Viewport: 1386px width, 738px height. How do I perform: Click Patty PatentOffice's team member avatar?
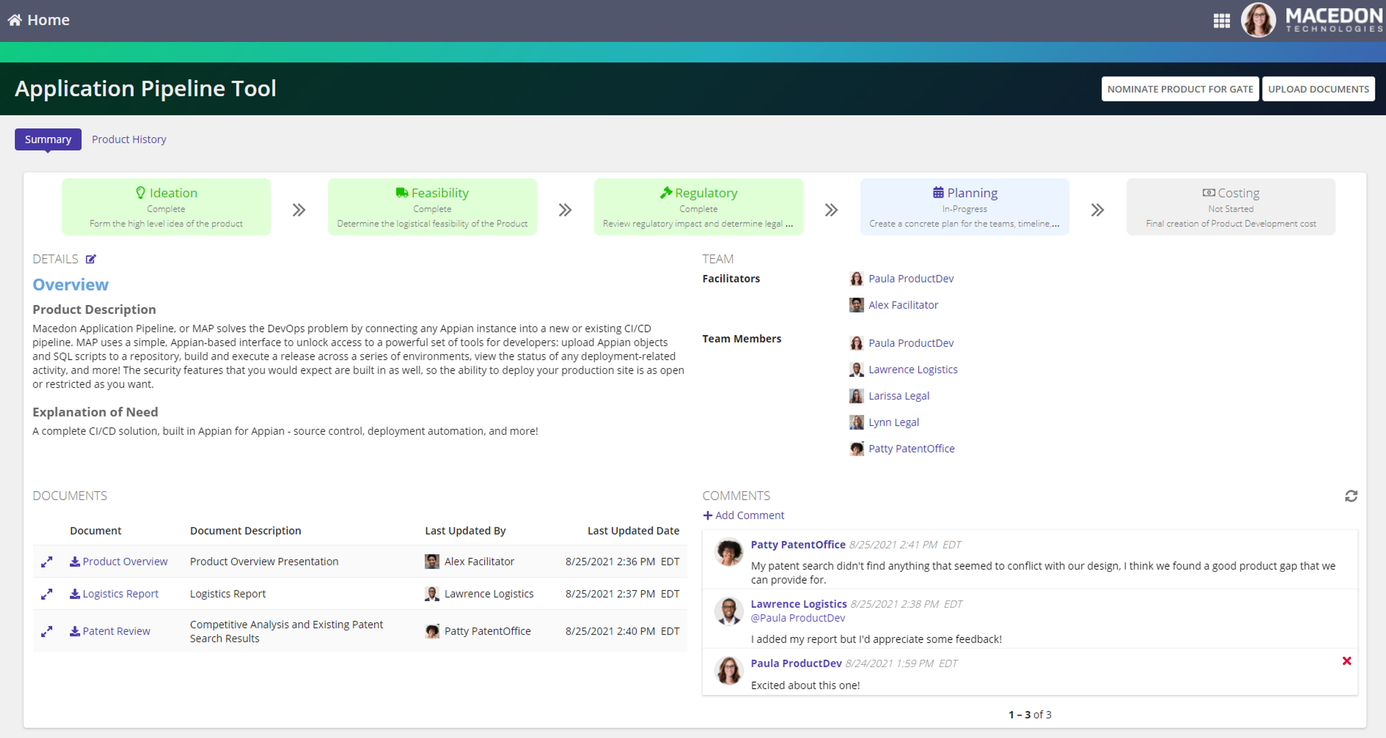tap(856, 449)
